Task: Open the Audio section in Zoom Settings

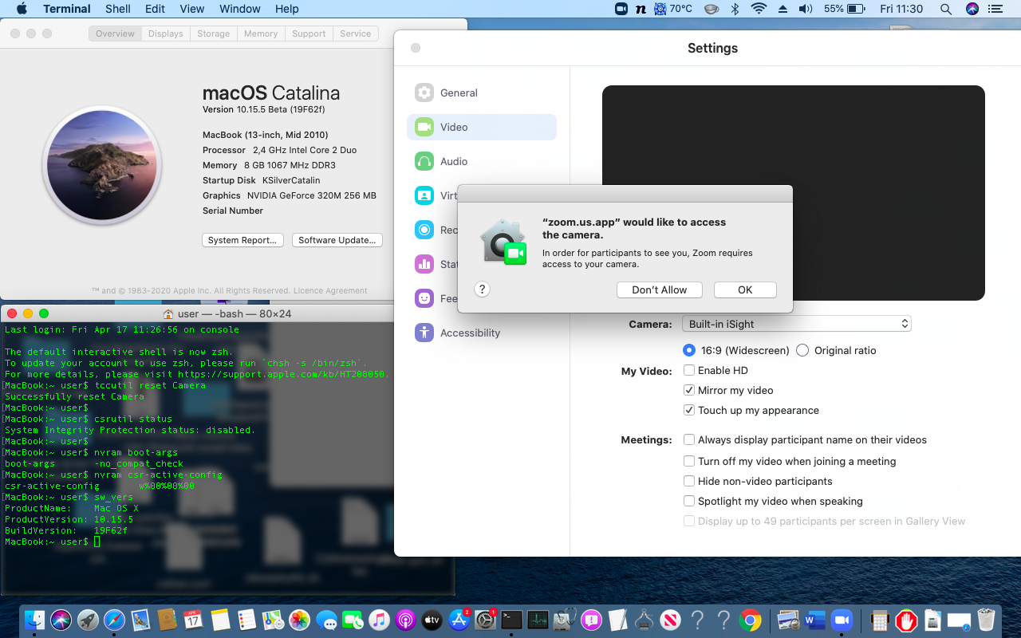Action: [482, 161]
